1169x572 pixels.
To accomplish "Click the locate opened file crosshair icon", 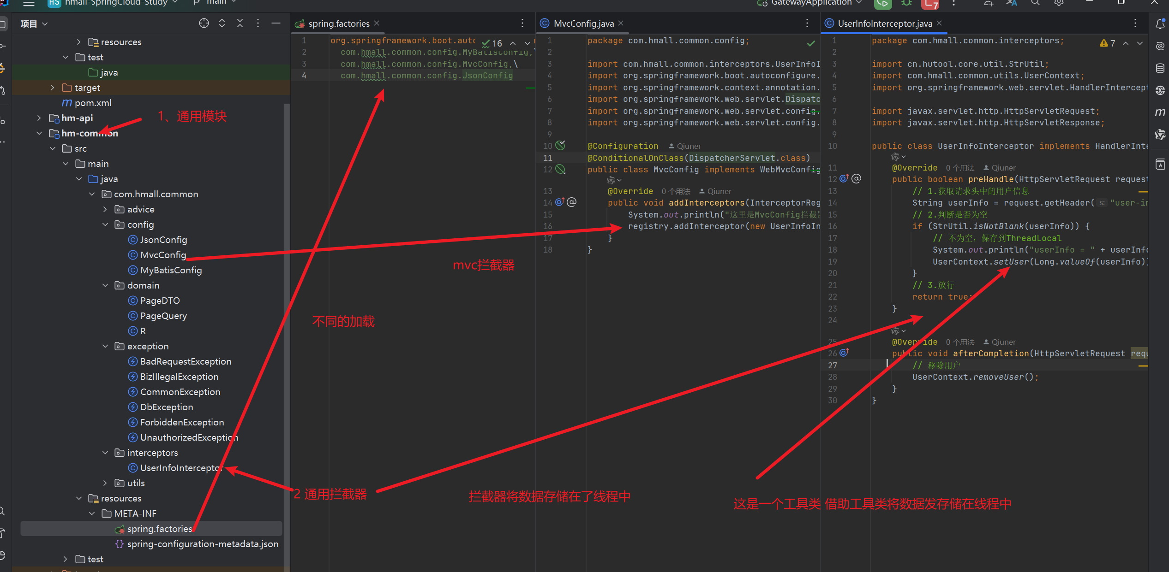I will pos(204,23).
